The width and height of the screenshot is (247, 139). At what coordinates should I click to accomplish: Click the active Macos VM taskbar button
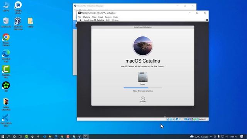(x=86, y=136)
